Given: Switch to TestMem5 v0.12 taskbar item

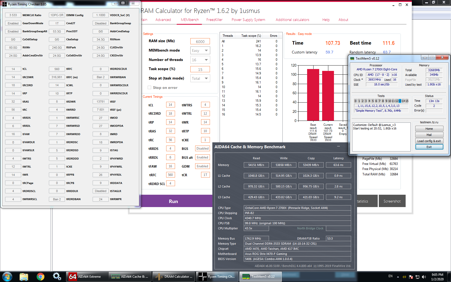Looking at the screenshot, I should pyautogui.click(x=260, y=276).
